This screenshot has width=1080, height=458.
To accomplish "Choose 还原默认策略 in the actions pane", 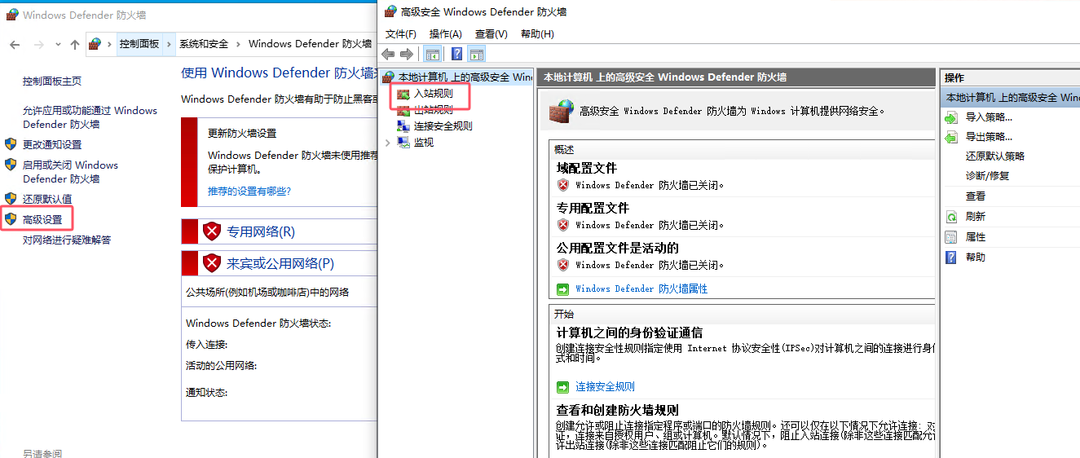I will pos(995,156).
